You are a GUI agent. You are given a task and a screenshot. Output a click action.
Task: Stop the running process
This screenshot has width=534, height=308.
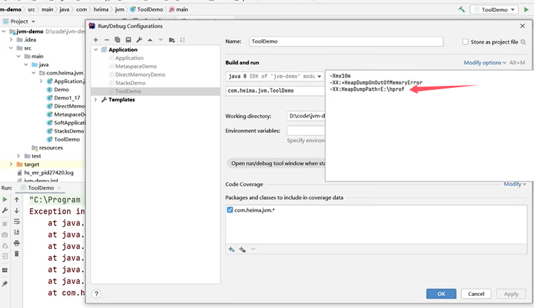(4, 224)
